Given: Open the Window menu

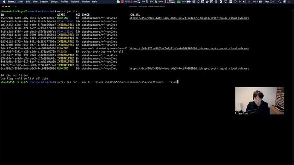Looking at the screenshot, I should point(85,2).
